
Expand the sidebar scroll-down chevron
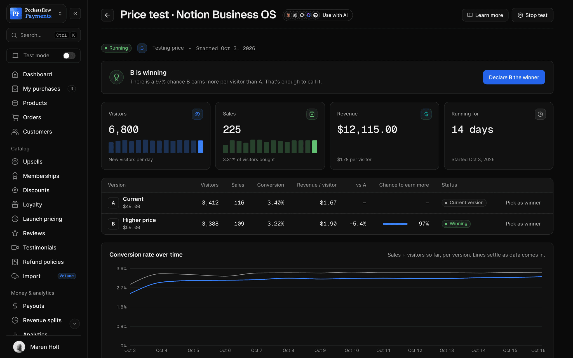(74, 324)
